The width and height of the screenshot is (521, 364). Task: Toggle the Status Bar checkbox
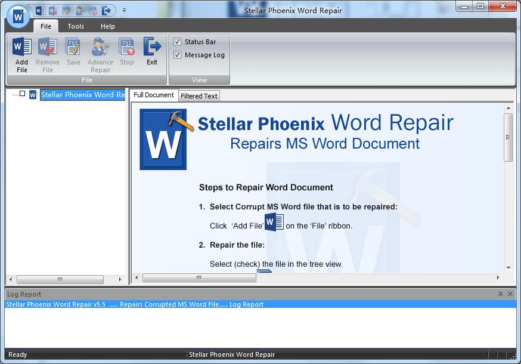pos(178,42)
